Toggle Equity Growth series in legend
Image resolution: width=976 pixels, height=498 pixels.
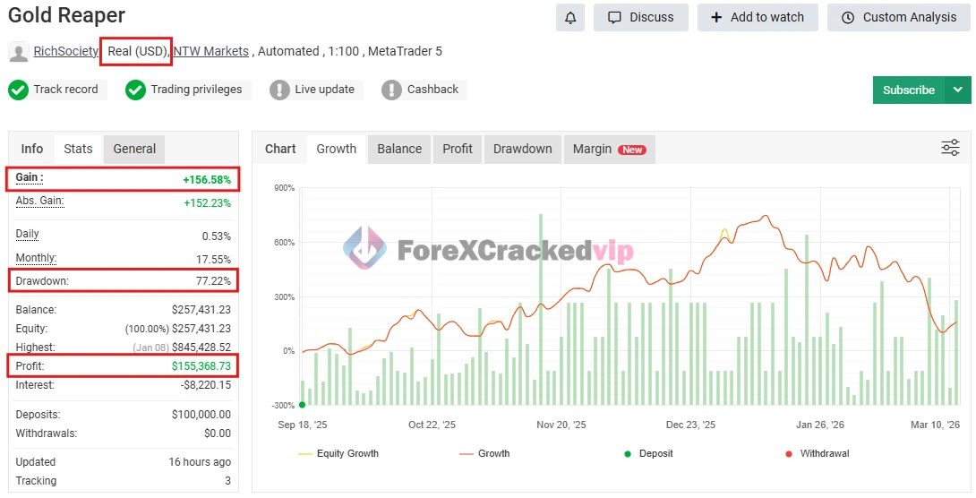338,454
